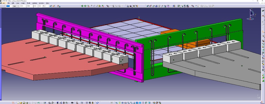Click the Open folder icon
The width and height of the screenshot is (265, 104).
(x=21, y=103)
